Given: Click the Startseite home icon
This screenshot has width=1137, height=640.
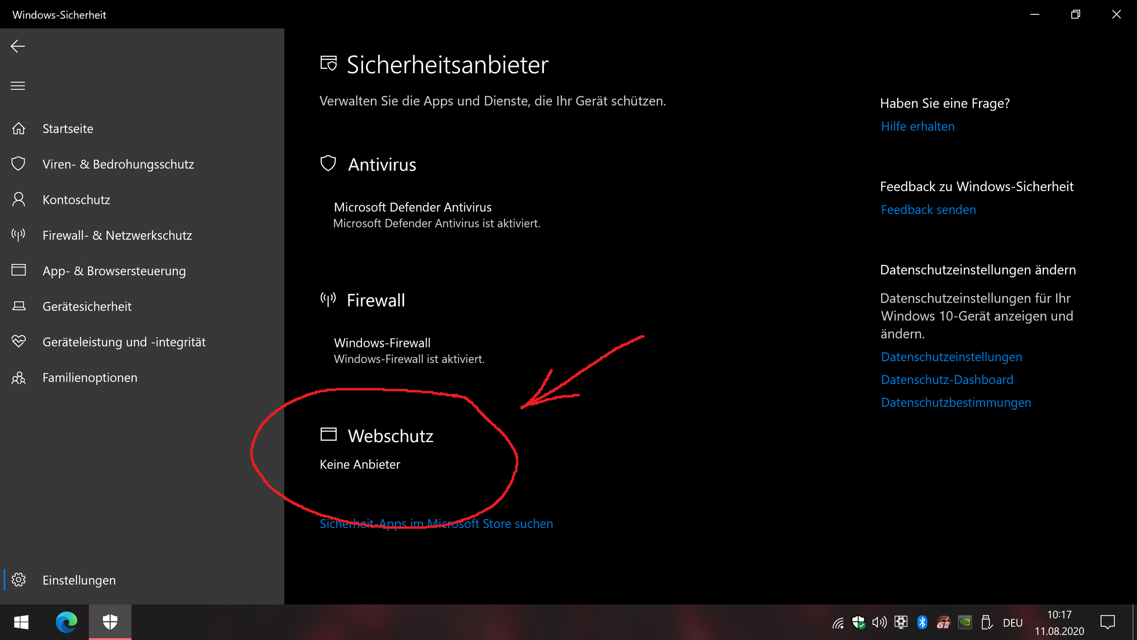Looking at the screenshot, I should point(19,129).
